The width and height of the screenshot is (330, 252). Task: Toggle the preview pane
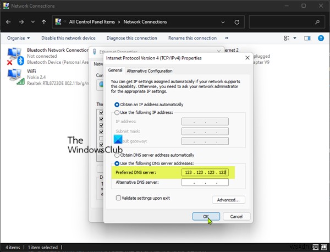tap(307, 38)
